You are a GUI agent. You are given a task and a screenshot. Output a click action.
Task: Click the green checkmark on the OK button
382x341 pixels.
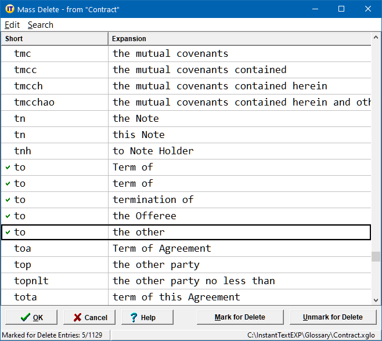pyautogui.click(x=24, y=317)
